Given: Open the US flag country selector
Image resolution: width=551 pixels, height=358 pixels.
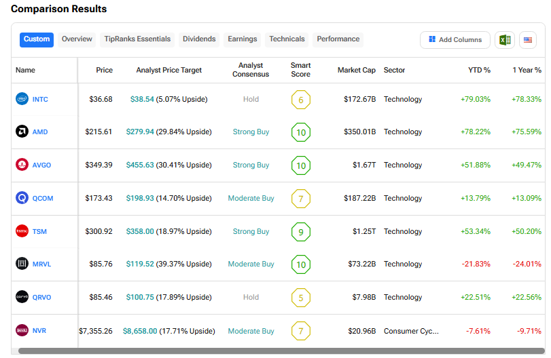Looking at the screenshot, I should pos(528,40).
